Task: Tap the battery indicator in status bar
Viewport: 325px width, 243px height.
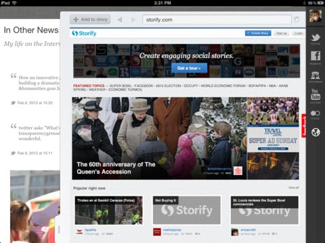Action: pos(320,3)
